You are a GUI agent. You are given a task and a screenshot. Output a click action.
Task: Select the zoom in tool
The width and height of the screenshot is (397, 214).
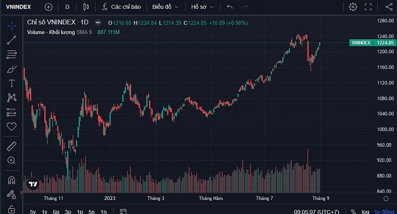click(11, 160)
